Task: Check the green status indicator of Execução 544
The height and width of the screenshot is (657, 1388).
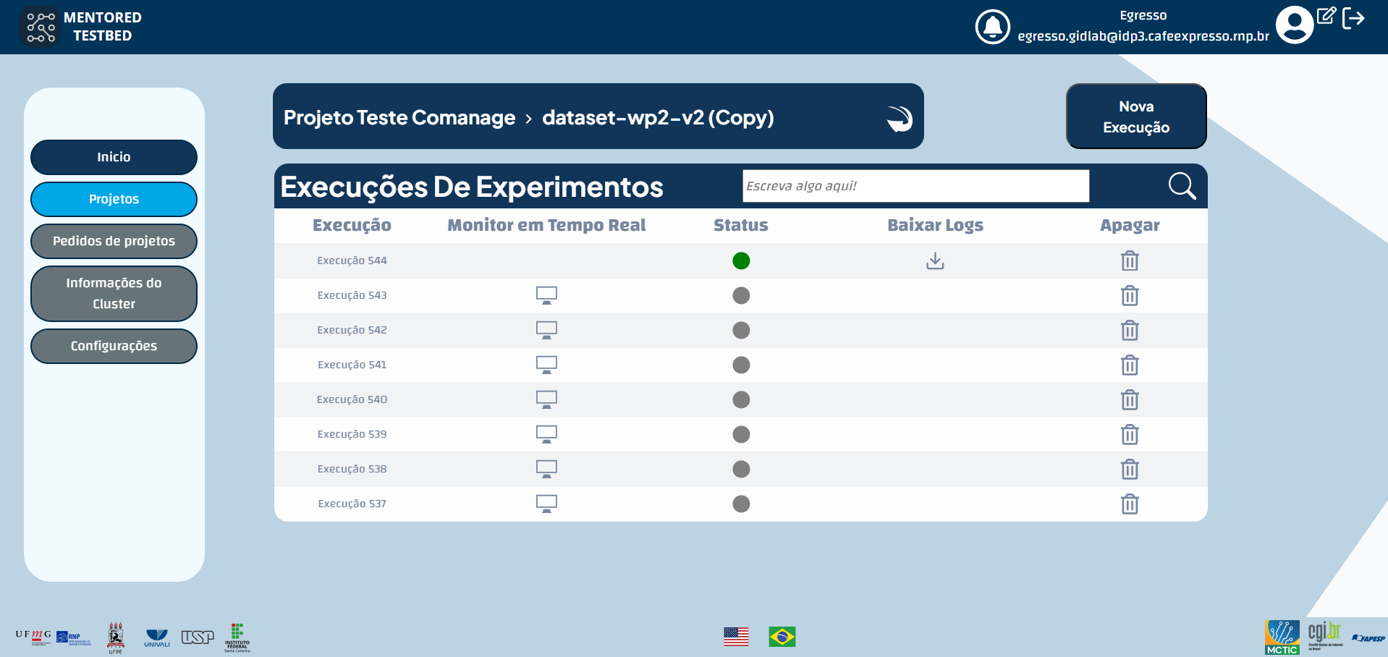Action: 740,260
